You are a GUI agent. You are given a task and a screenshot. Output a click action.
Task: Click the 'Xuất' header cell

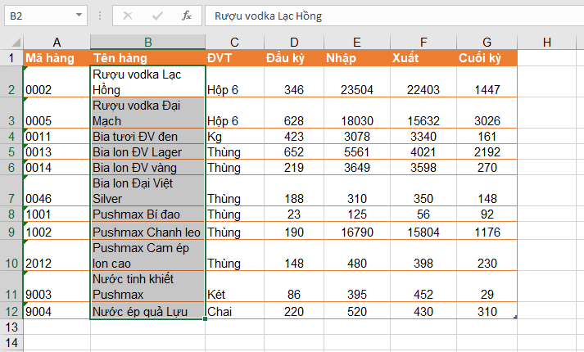(423, 58)
